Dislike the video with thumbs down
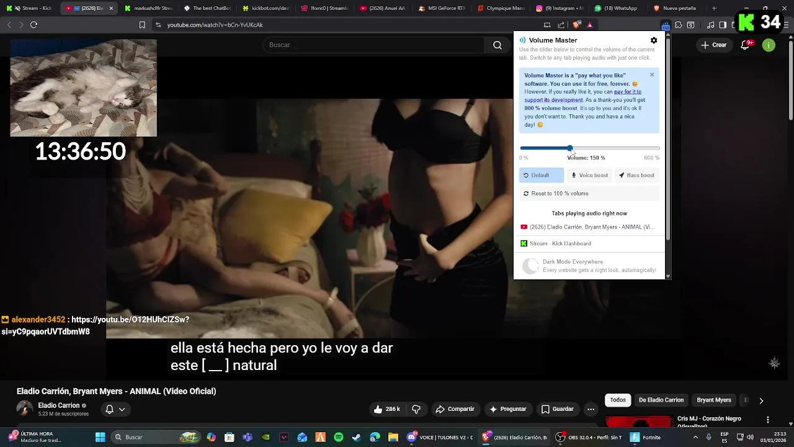The image size is (794, 447). [x=416, y=409]
